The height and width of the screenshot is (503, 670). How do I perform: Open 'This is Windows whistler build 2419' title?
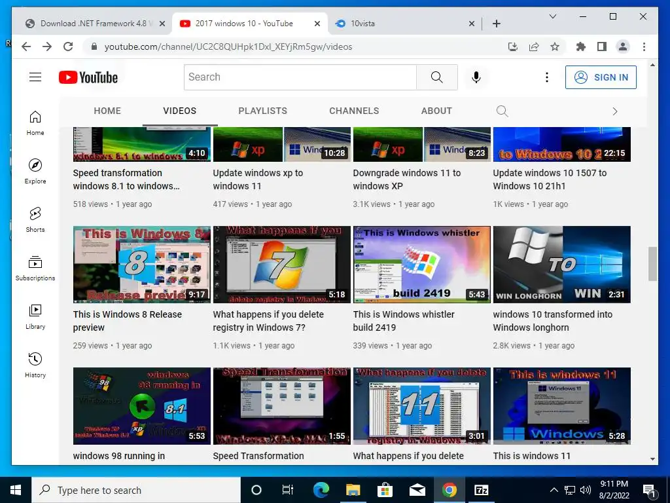click(x=404, y=321)
